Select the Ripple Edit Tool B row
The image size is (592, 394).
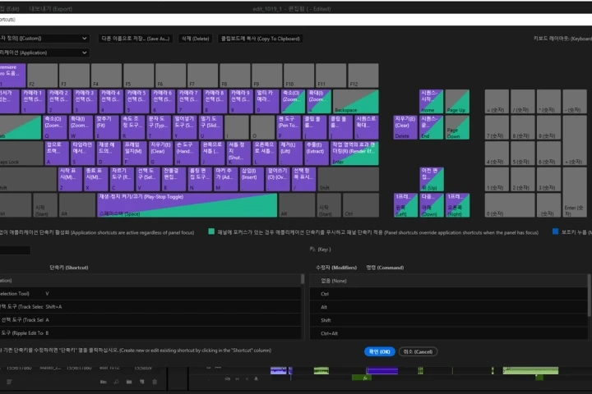(x=150, y=333)
